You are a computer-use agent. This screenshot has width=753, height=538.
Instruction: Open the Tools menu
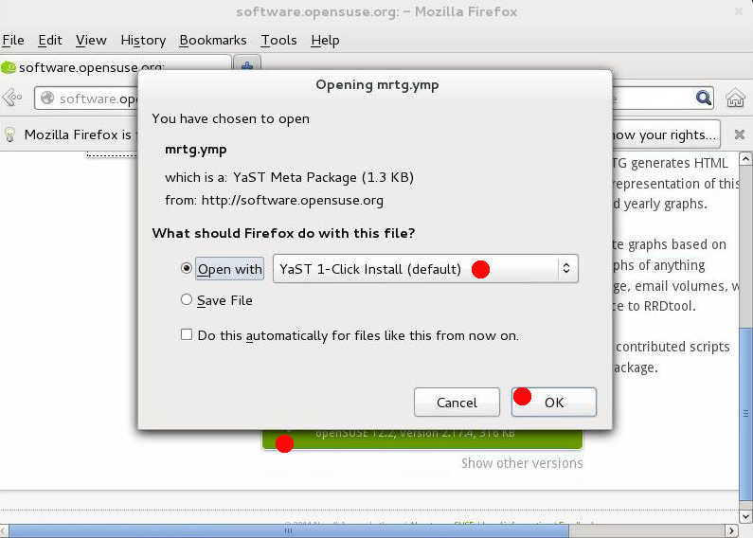[x=278, y=41]
